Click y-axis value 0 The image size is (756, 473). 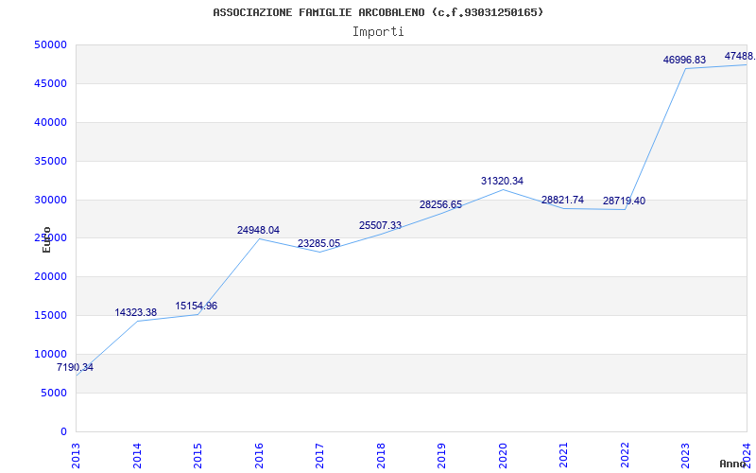click(63, 431)
